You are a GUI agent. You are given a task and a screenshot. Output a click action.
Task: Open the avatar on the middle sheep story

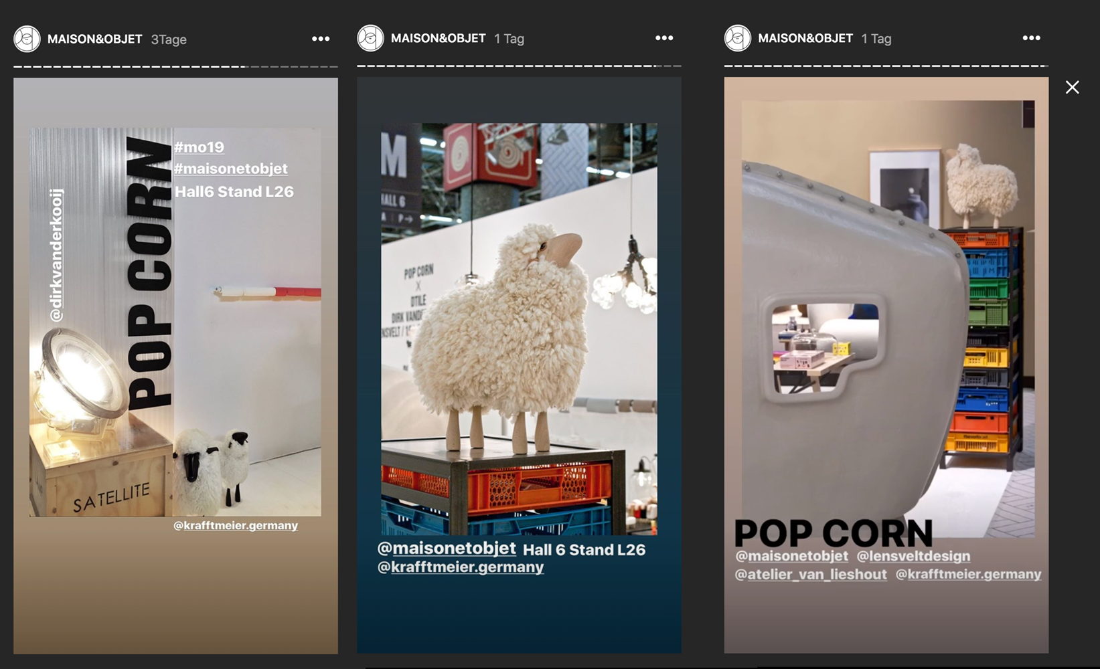click(x=370, y=38)
